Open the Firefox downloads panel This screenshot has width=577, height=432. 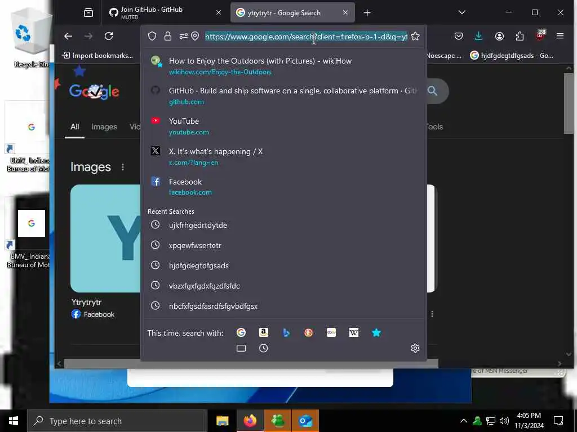coord(478,36)
